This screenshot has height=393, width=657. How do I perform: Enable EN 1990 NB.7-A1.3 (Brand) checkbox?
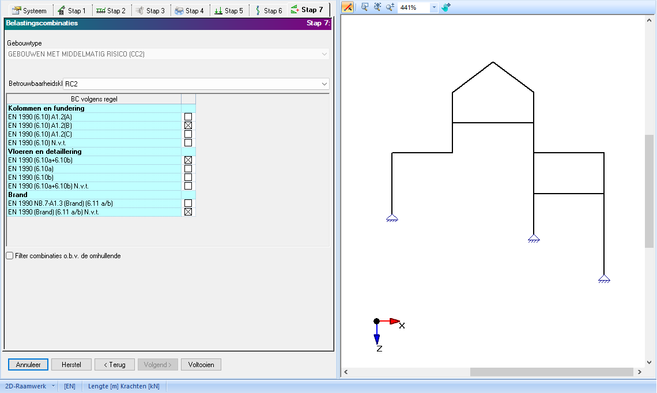188,203
